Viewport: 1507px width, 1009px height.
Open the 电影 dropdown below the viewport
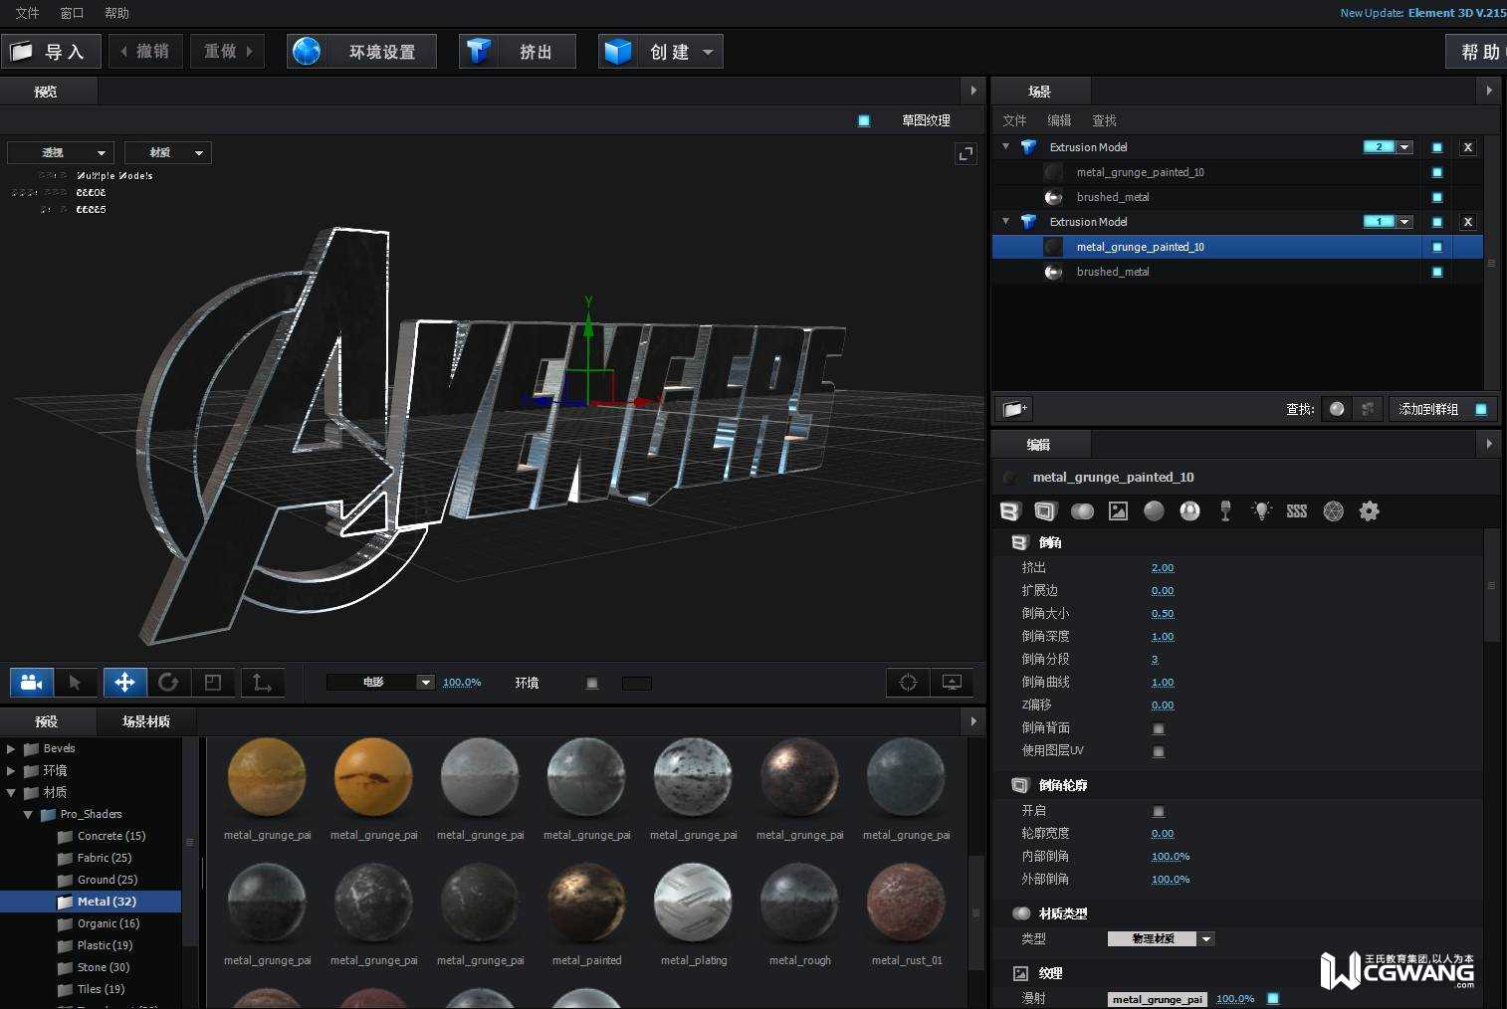380,683
